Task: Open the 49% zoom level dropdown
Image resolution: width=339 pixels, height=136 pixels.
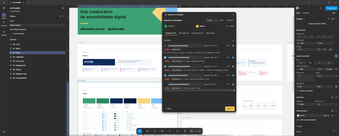Action: tap(334, 13)
